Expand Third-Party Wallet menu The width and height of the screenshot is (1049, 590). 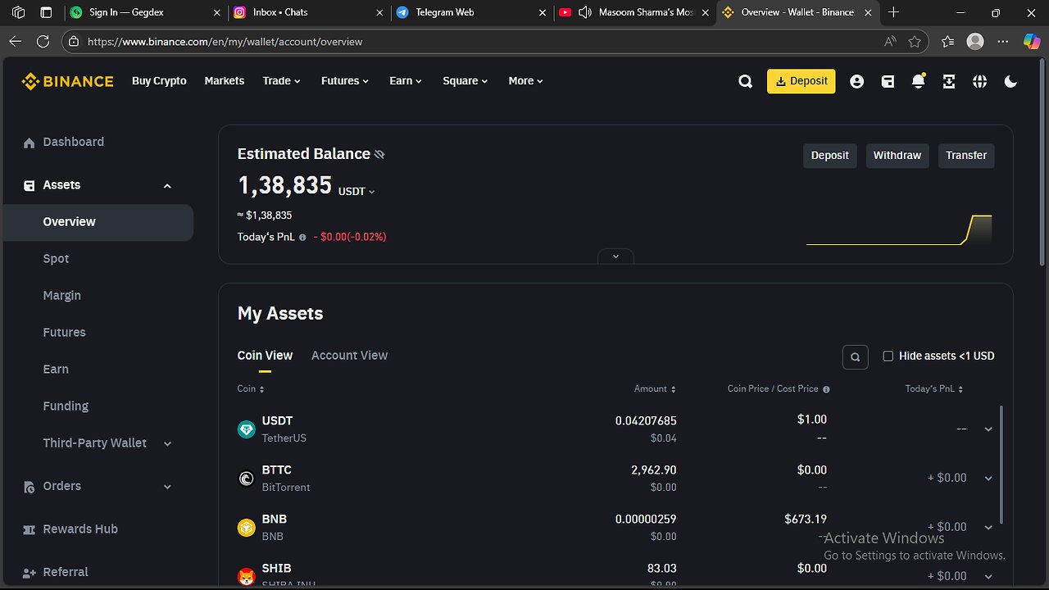click(167, 443)
